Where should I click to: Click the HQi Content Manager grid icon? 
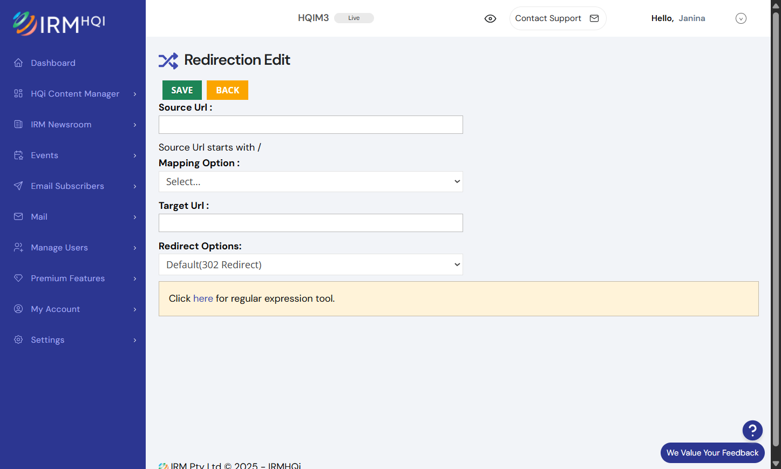[18, 93]
